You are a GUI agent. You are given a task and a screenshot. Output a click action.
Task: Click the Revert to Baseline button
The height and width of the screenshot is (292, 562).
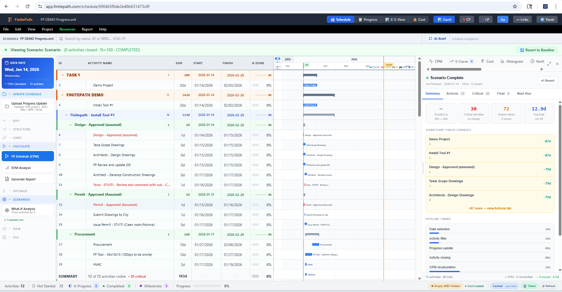tap(537, 50)
